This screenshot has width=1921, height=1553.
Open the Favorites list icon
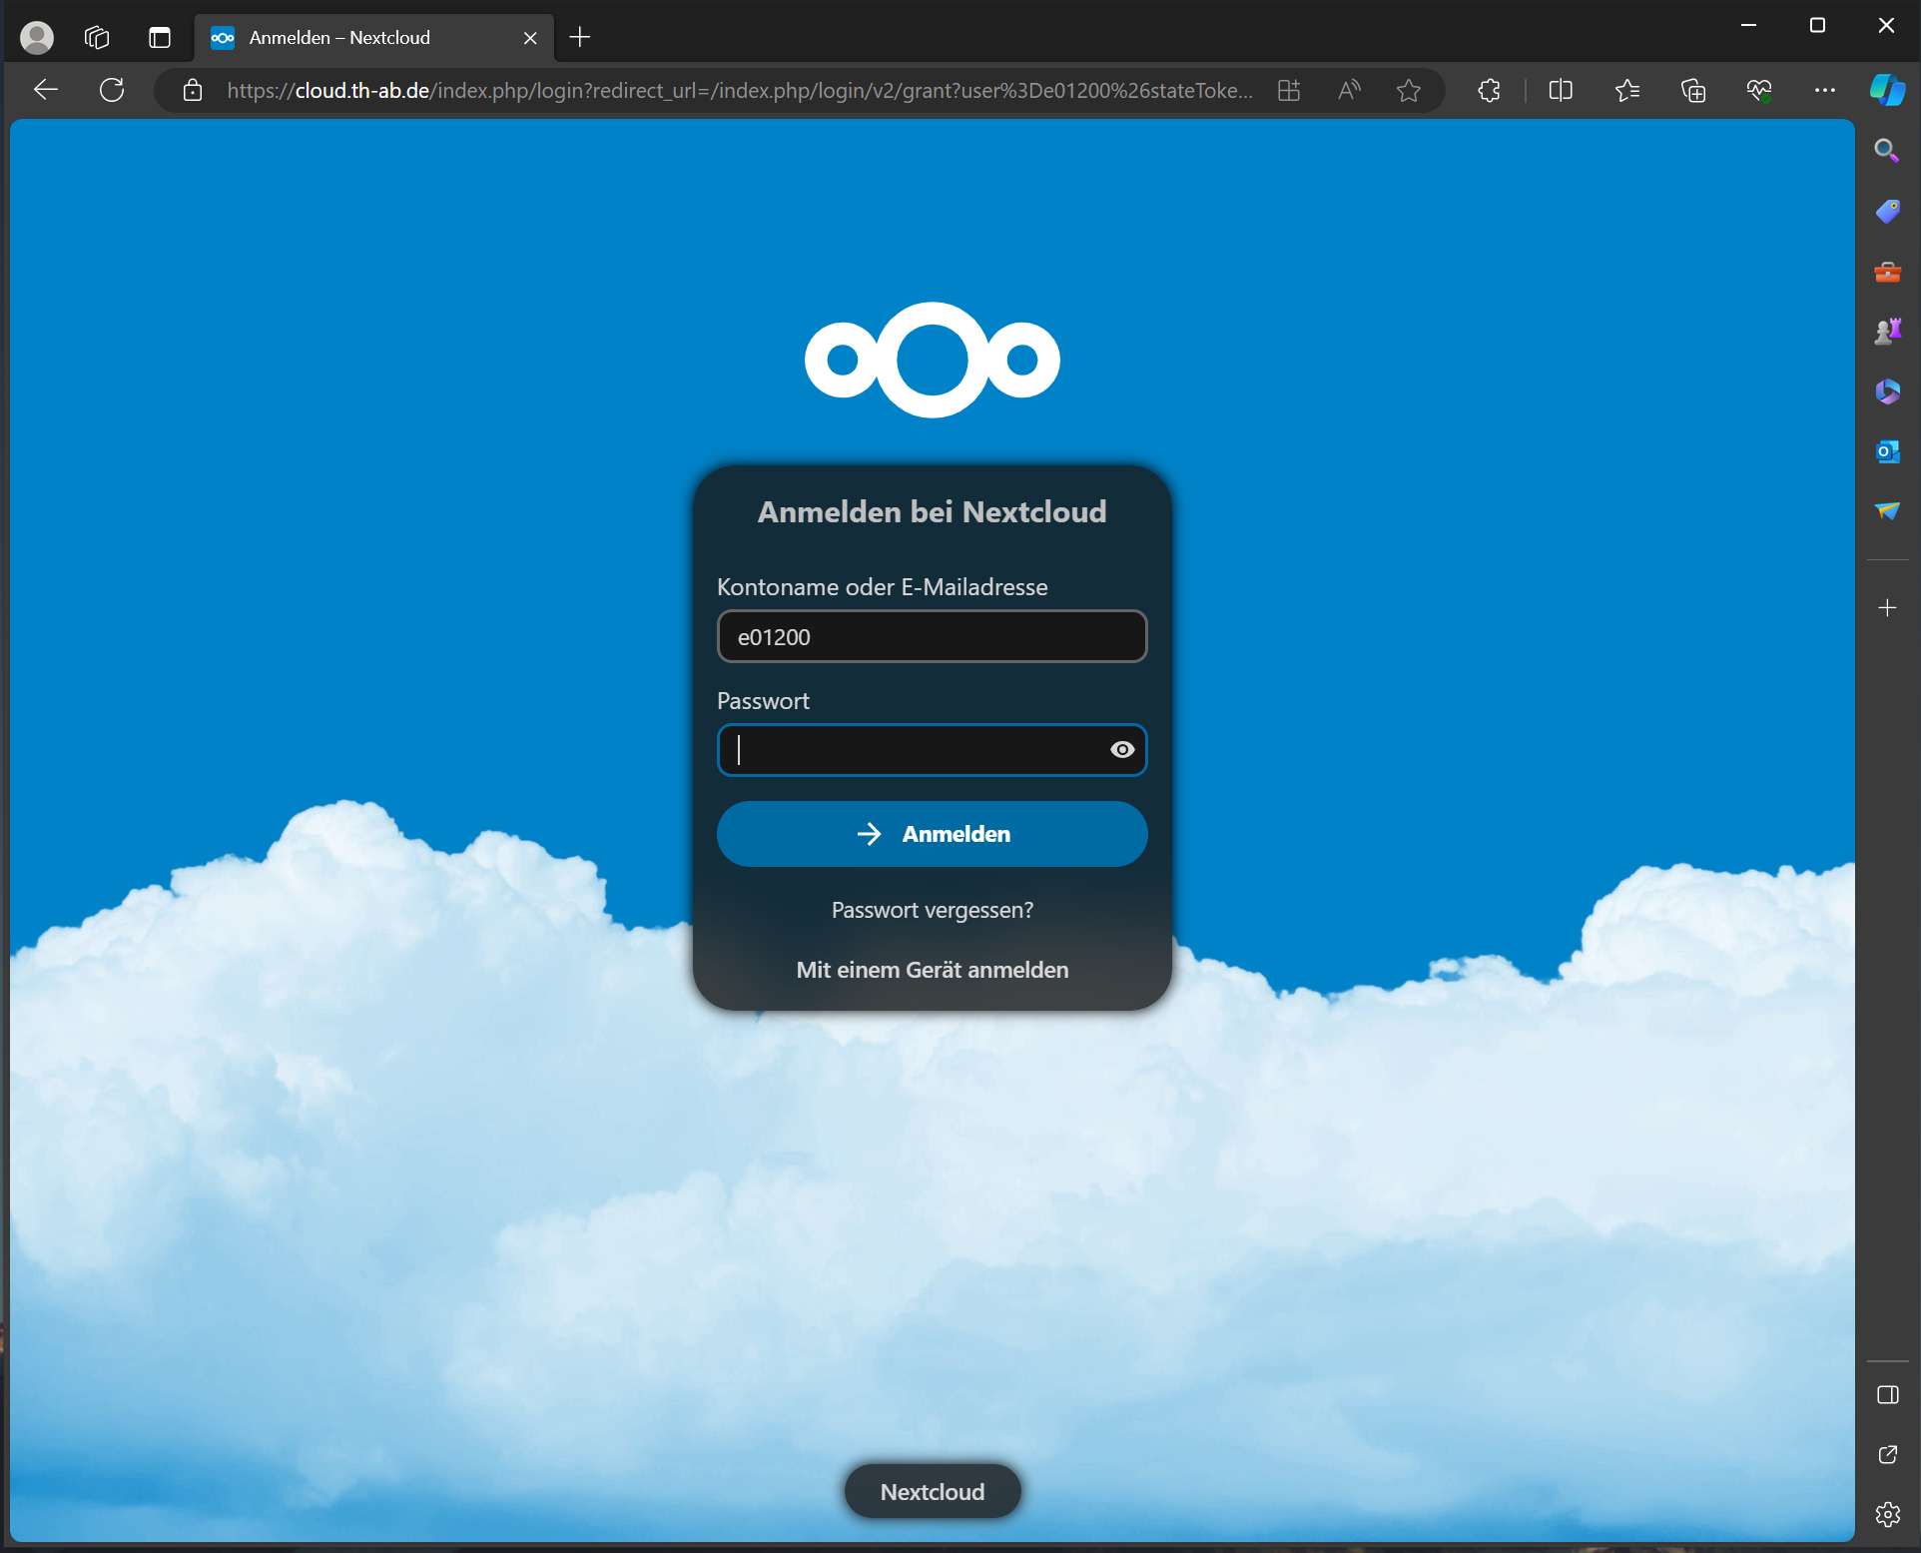click(1627, 91)
